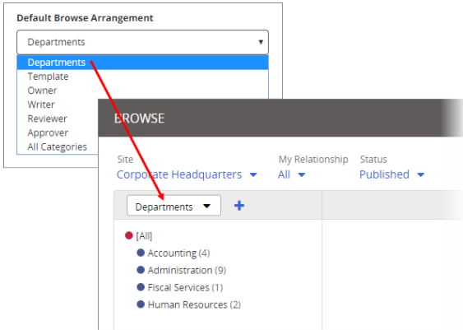Open the Departments arrangement dropdown in Browse
463x330 pixels.
[174, 206]
